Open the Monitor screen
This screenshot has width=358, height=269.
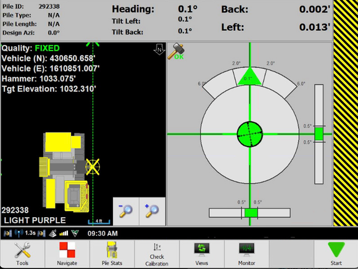tap(246, 254)
